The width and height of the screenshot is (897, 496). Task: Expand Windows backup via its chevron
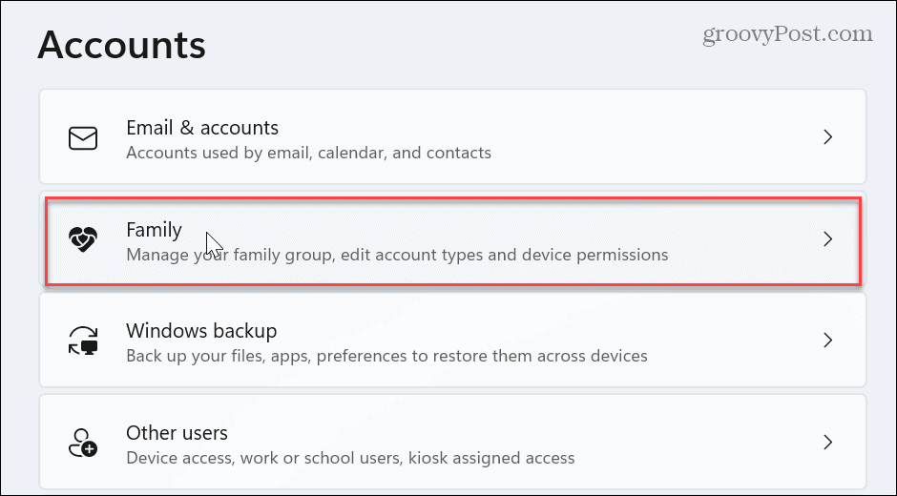pos(827,341)
